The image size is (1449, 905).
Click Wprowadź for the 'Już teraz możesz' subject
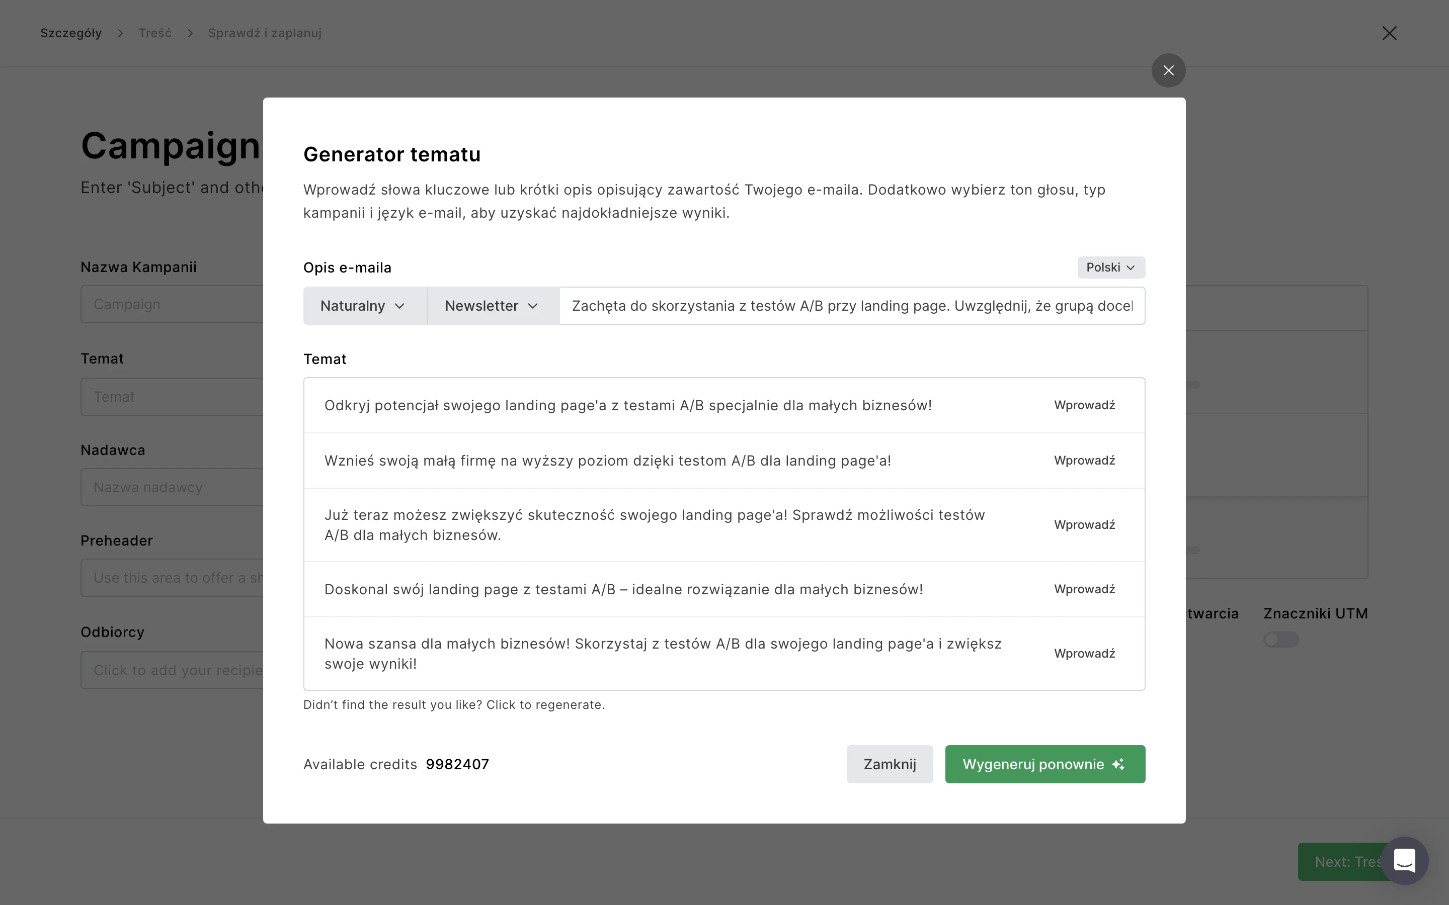coord(1084,525)
